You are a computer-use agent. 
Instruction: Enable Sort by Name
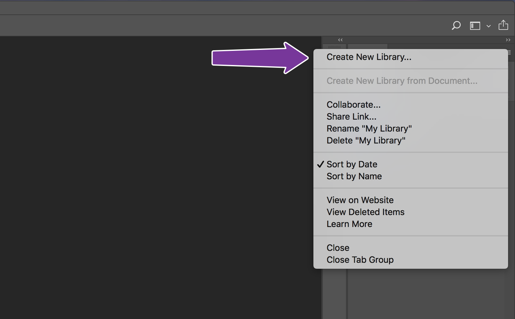point(354,176)
